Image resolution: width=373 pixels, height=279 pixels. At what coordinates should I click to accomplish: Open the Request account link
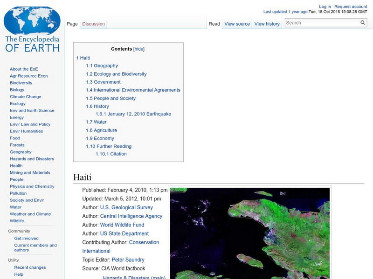point(351,7)
